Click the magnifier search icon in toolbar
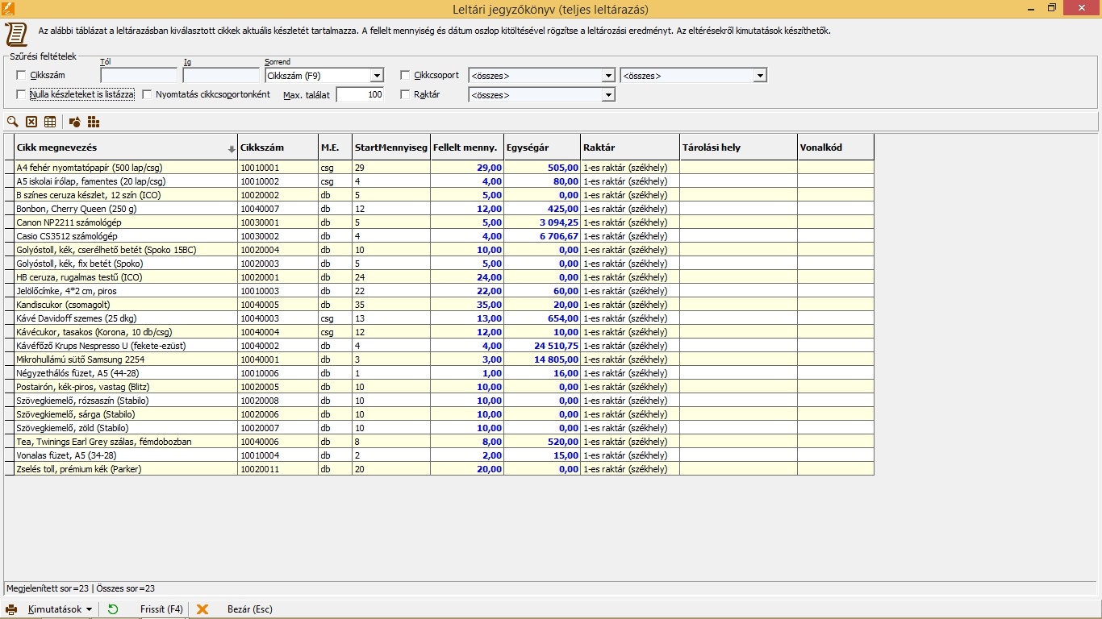Viewport: 1102px width, 619px height. (13, 122)
